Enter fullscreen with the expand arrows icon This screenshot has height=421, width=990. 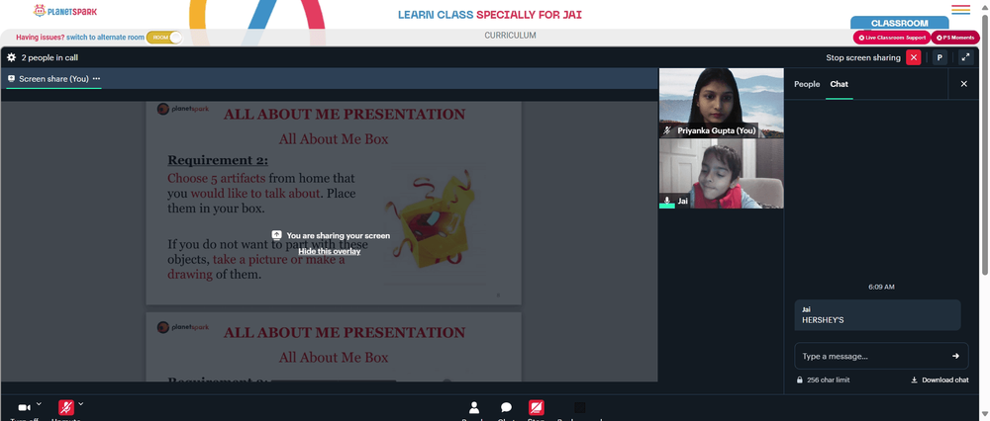coord(965,57)
